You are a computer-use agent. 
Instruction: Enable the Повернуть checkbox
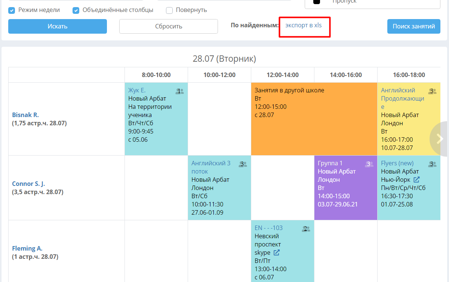click(x=169, y=10)
